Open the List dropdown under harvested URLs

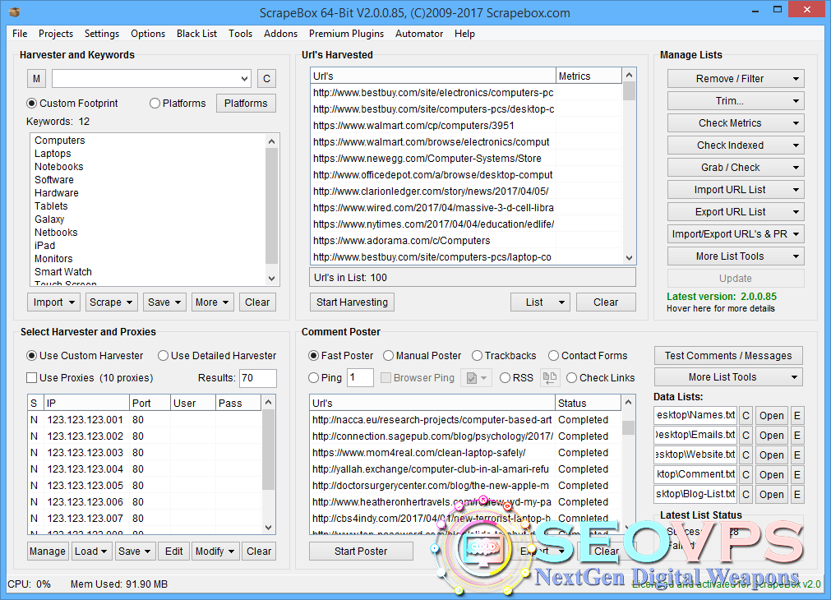pyautogui.click(x=541, y=302)
